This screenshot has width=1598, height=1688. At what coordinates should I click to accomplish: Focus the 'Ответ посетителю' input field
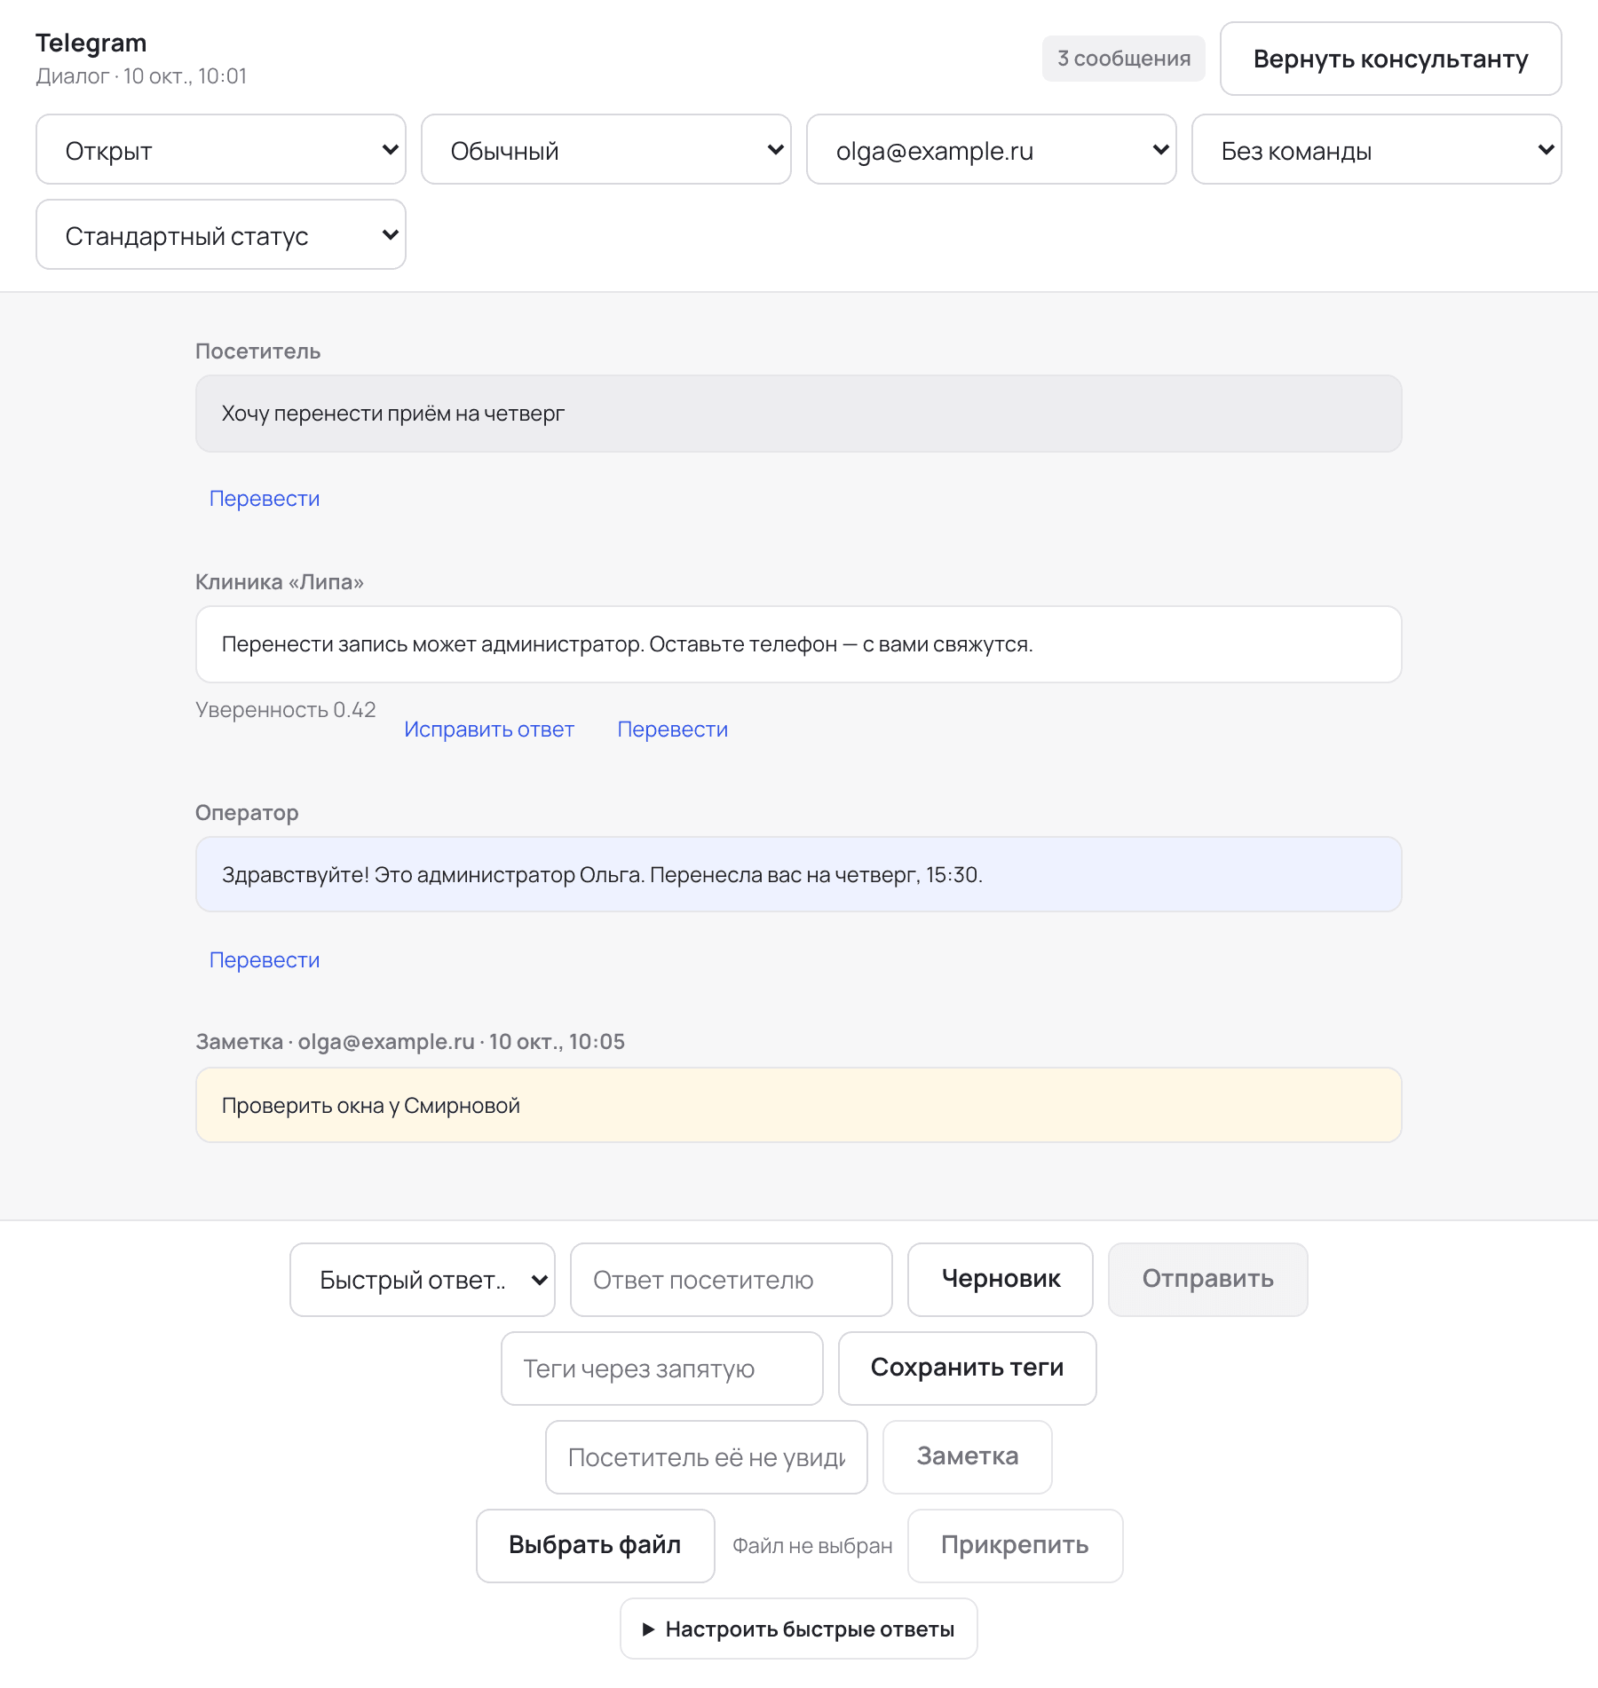pyautogui.click(x=732, y=1280)
